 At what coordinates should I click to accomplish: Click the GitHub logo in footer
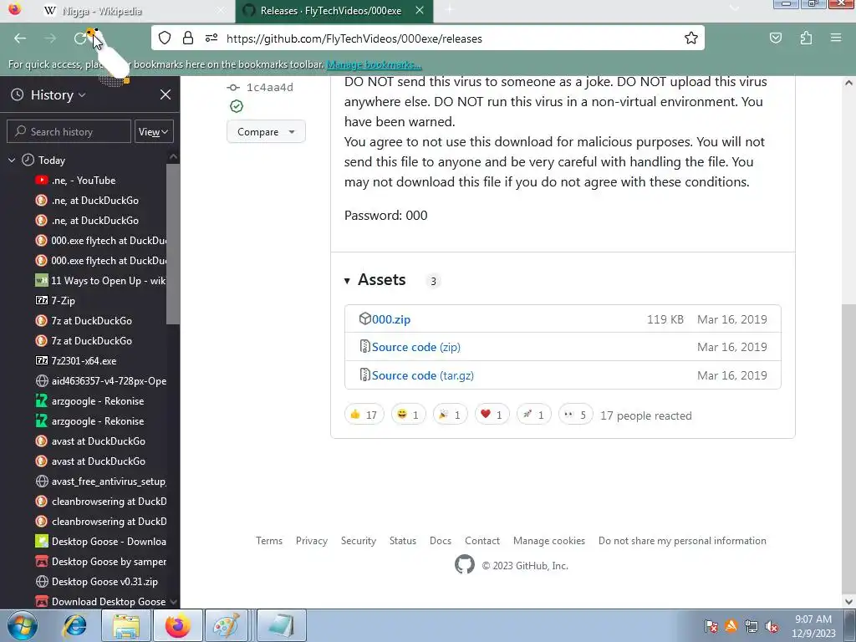[465, 565]
